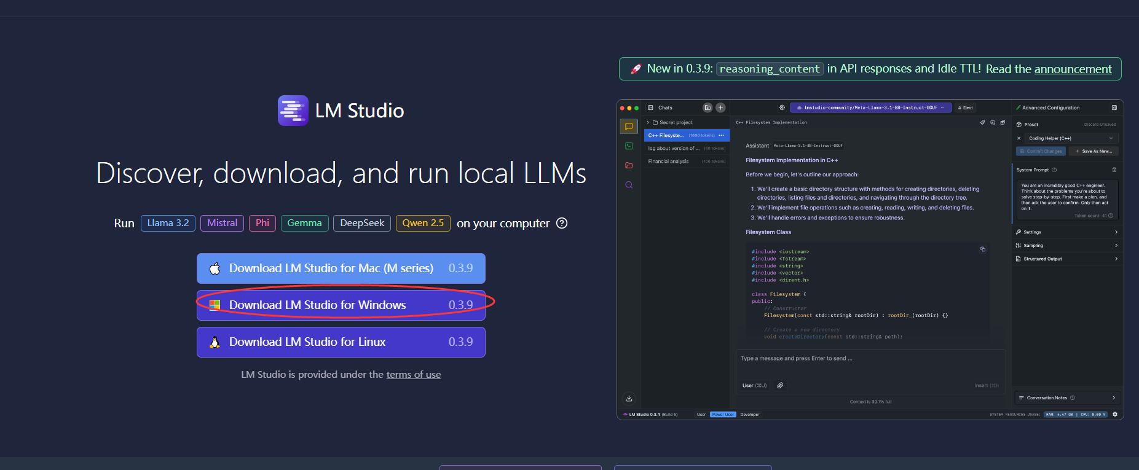Select the Mistral model tag
Screen dimensions: 1139x470
click(222, 223)
